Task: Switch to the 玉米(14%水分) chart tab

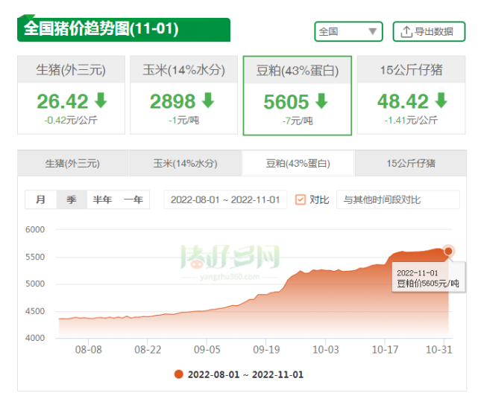Action: coord(185,163)
